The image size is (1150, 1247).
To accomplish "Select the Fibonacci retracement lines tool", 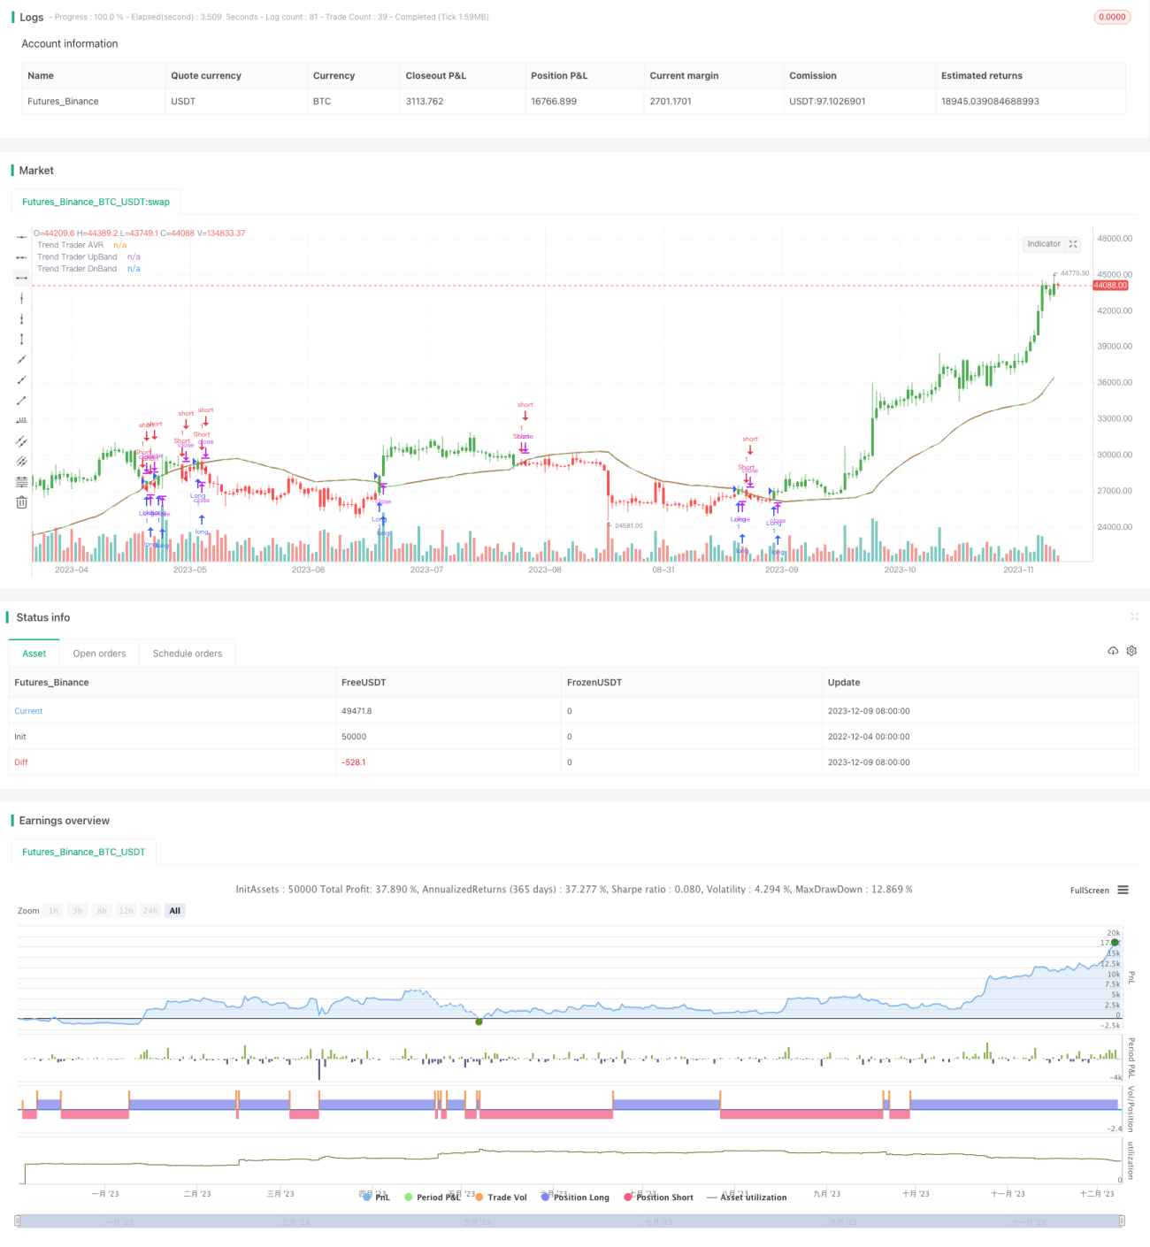I will pos(21,482).
